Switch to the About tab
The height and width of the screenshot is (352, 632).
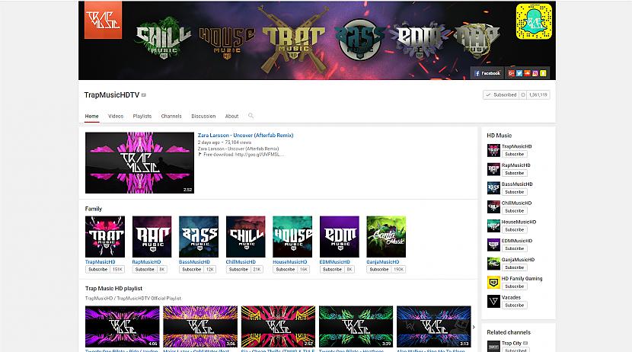click(231, 116)
